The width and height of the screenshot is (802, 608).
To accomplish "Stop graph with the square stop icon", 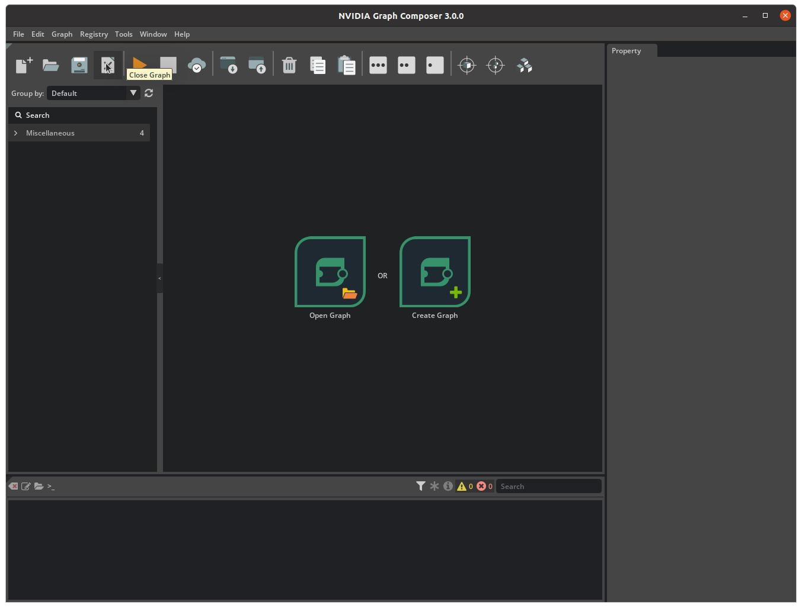I will tap(168, 65).
